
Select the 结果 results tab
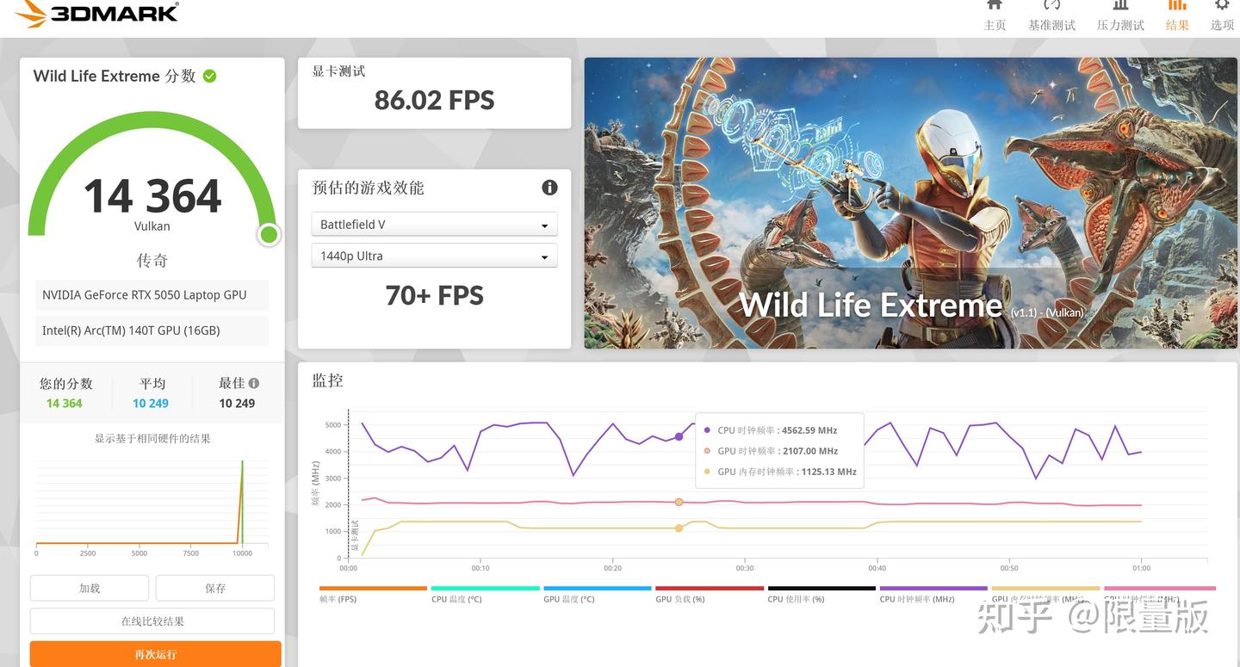coord(1177,16)
